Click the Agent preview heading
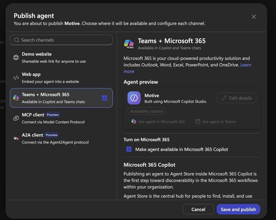Image resolution: width=276 pixels, height=220 pixels. tap(141, 82)
